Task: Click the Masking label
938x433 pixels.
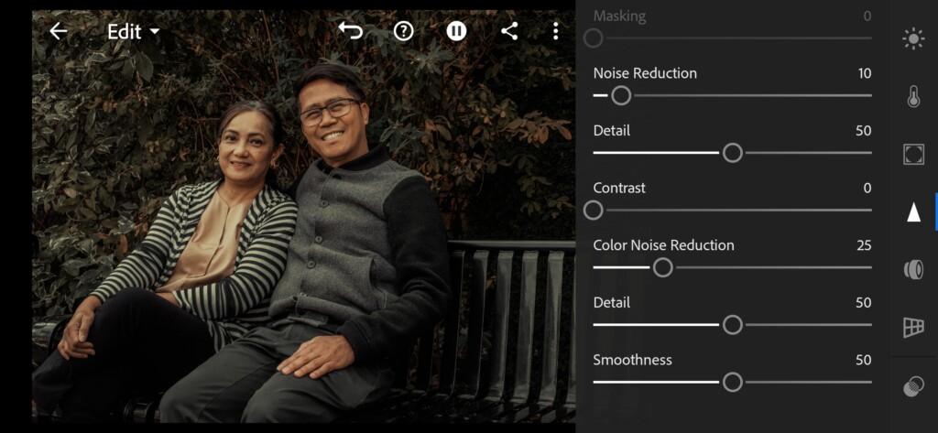Action: [x=619, y=16]
